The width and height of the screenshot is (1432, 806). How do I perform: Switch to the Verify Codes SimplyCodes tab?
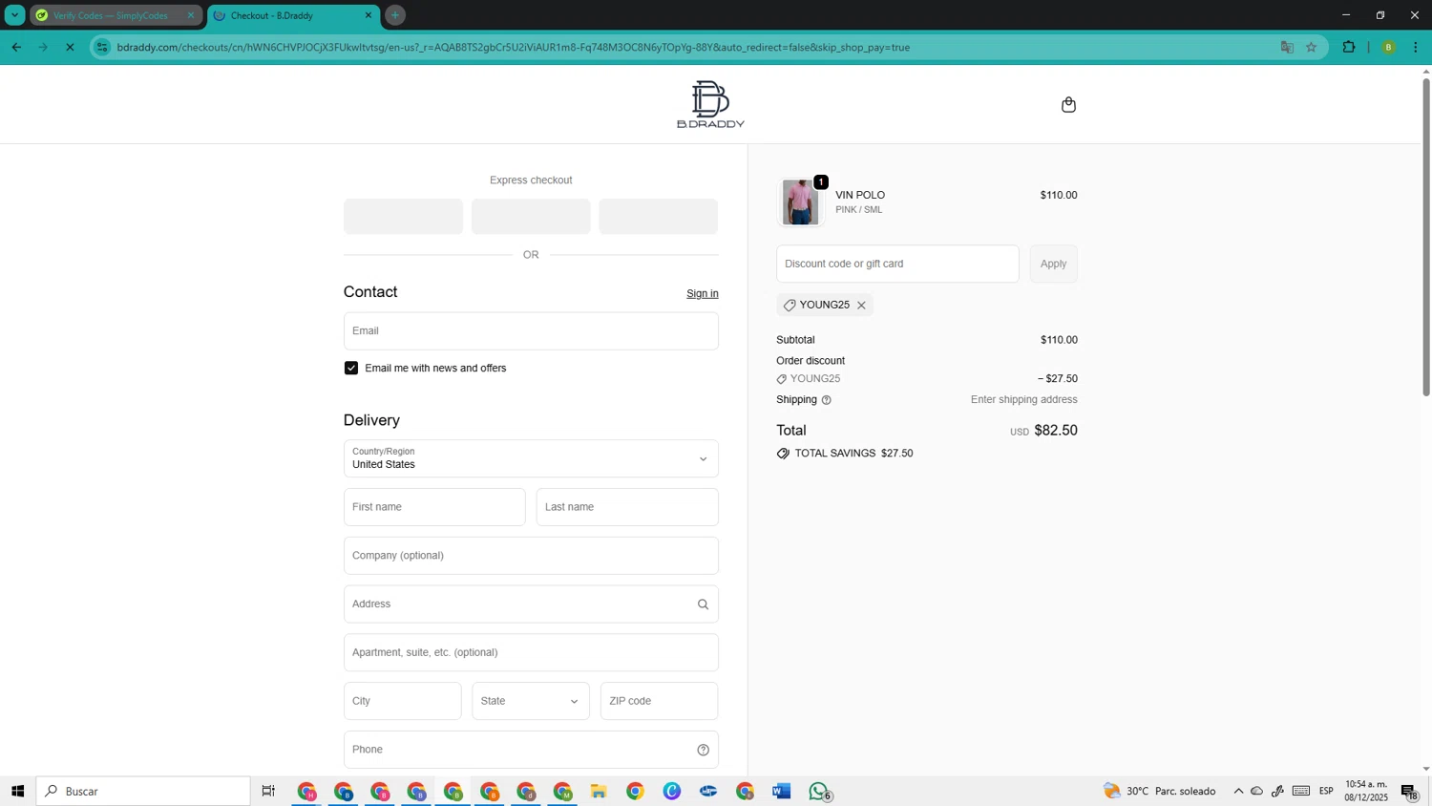[x=115, y=15]
